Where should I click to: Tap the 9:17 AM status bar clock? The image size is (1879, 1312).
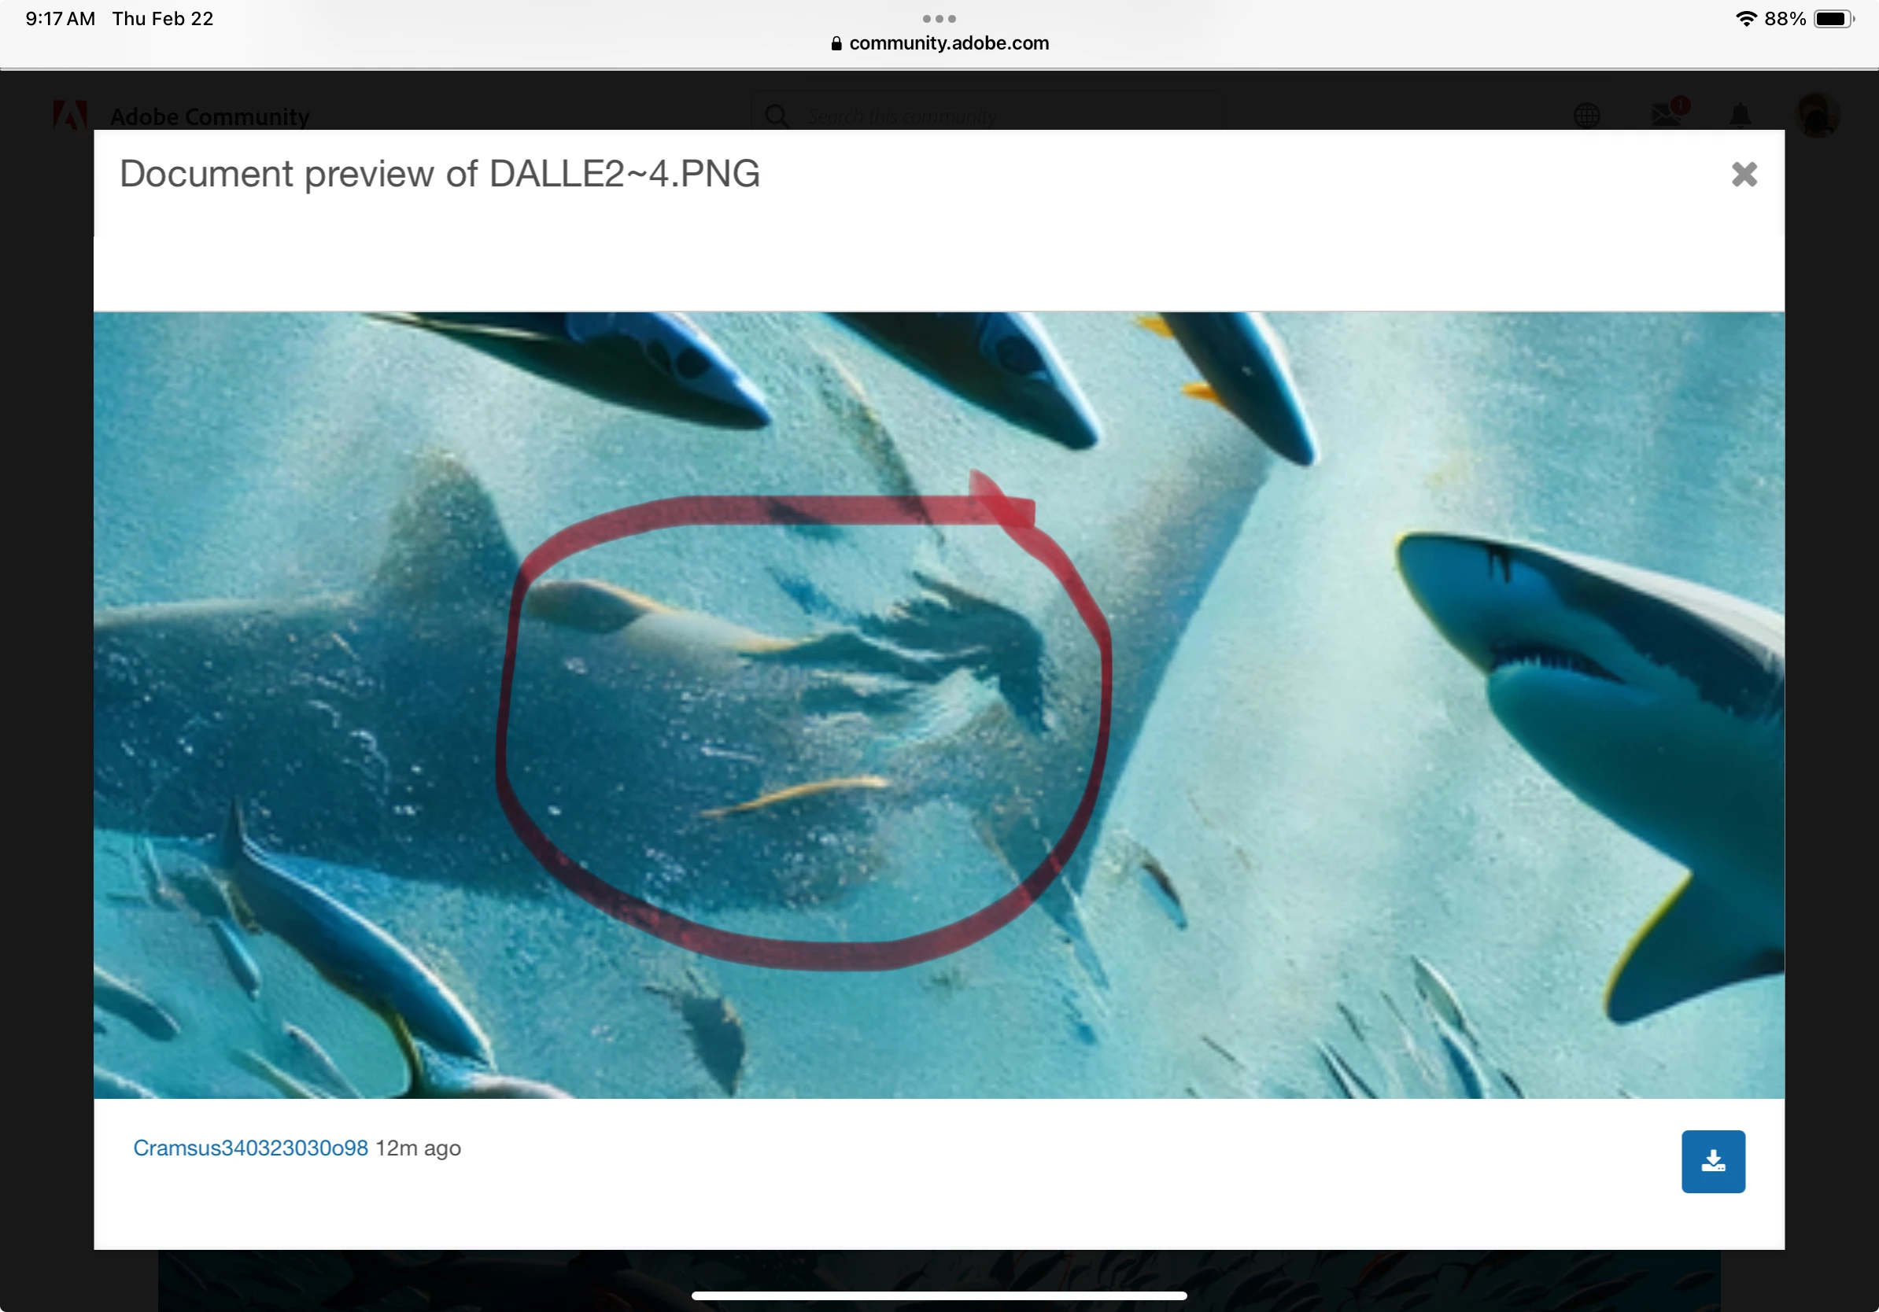61,19
